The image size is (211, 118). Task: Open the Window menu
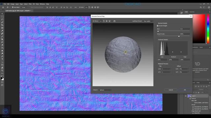point(42,4)
